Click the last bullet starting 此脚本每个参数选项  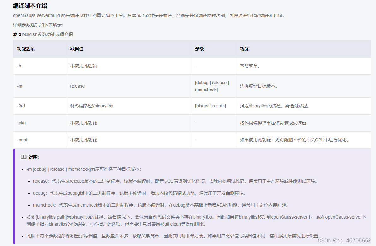click(174, 236)
